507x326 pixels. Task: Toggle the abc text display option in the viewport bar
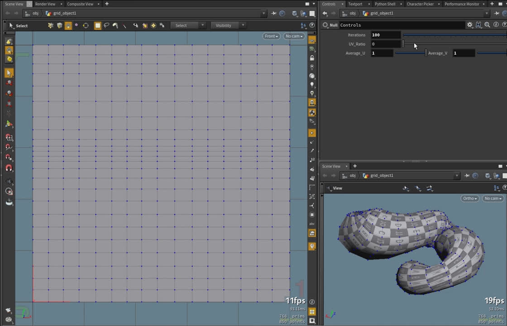click(312, 224)
